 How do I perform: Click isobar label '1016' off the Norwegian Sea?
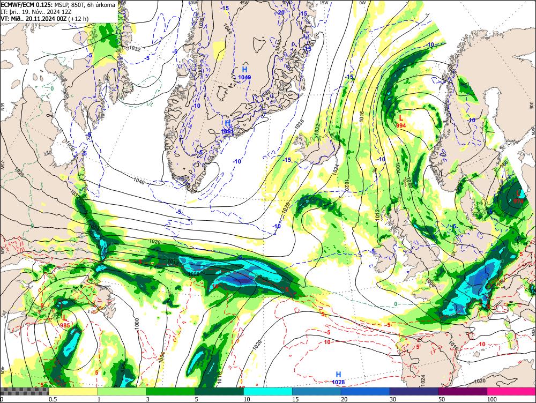point(362,117)
